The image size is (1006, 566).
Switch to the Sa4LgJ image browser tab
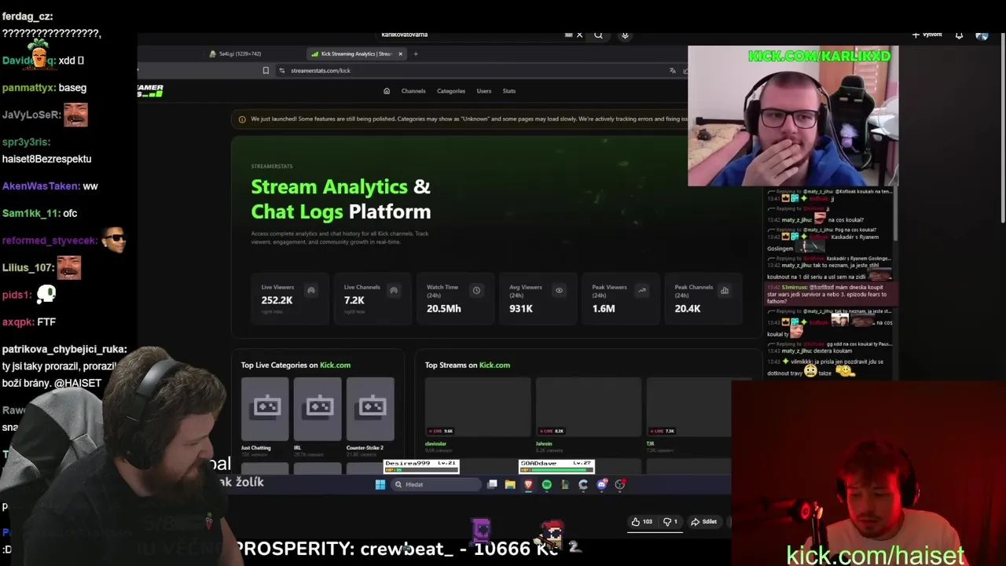(236, 54)
